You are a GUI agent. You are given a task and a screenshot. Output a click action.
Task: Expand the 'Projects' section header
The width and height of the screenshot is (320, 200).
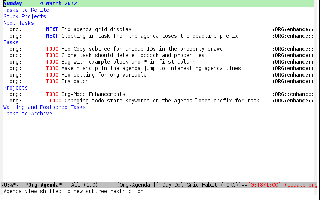tap(16, 88)
